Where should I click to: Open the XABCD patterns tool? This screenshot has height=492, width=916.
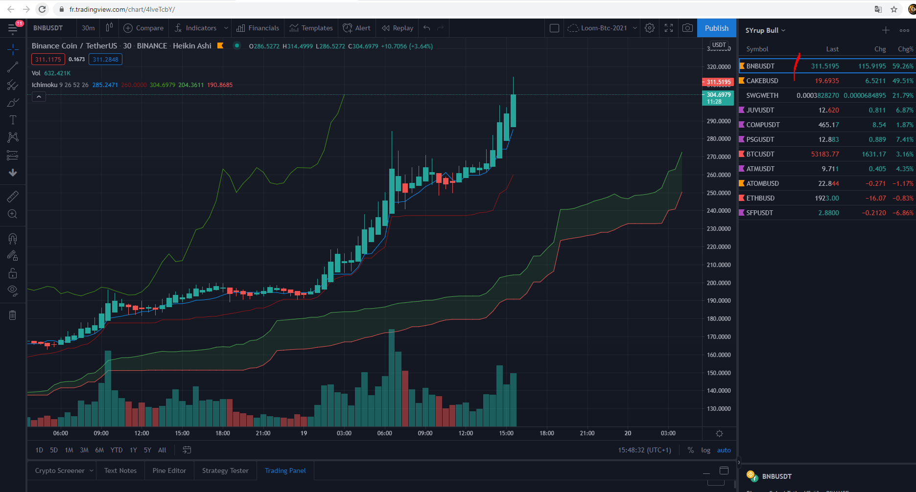coord(13,137)
